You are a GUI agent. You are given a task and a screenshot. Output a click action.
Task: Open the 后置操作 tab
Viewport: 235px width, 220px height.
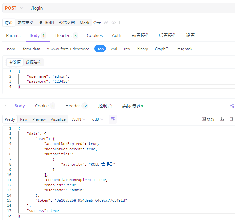point(168,36)
